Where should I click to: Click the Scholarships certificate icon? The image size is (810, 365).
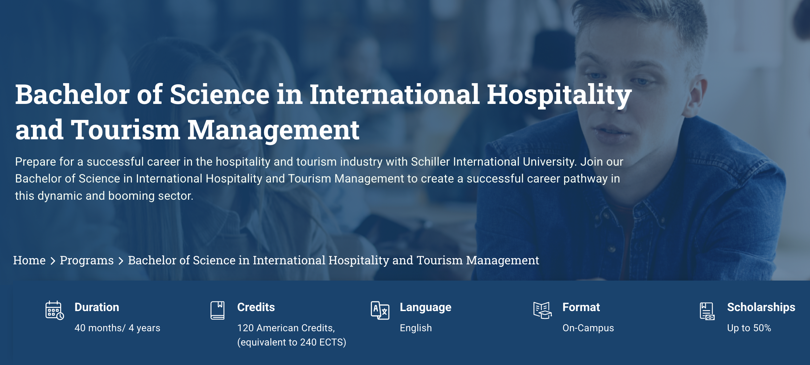pos(707,311)
